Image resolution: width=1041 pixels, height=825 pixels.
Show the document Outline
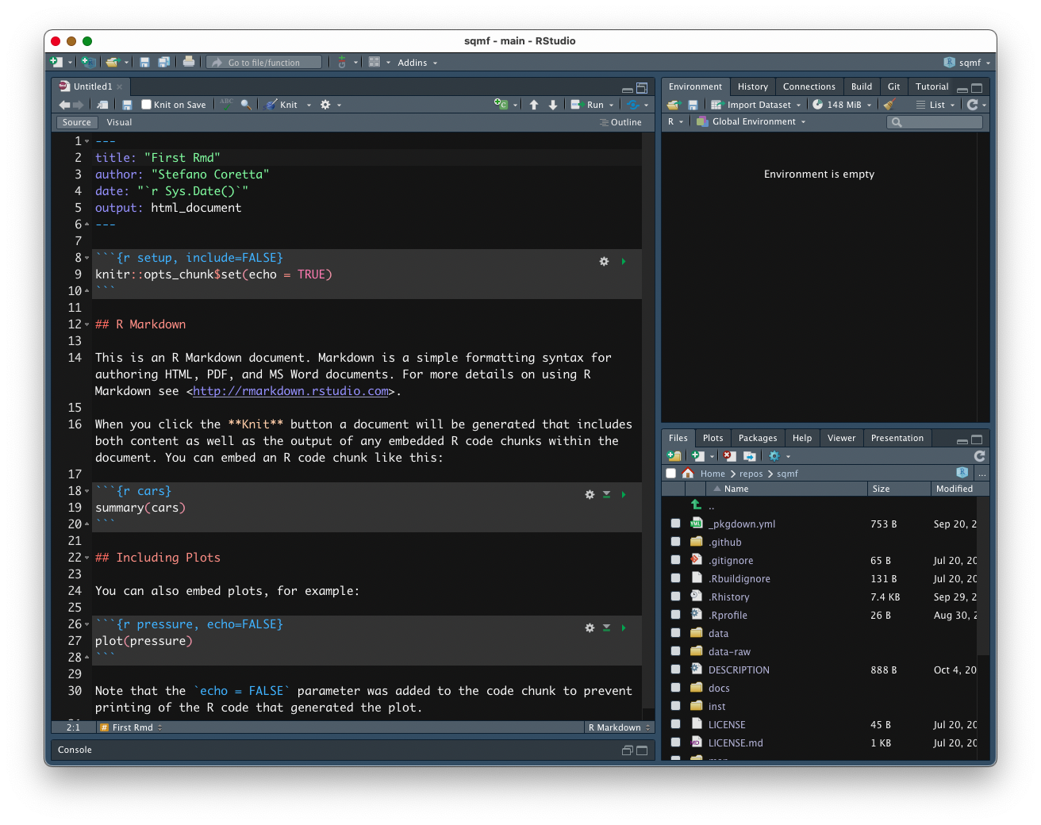click(x=620, y=122)
